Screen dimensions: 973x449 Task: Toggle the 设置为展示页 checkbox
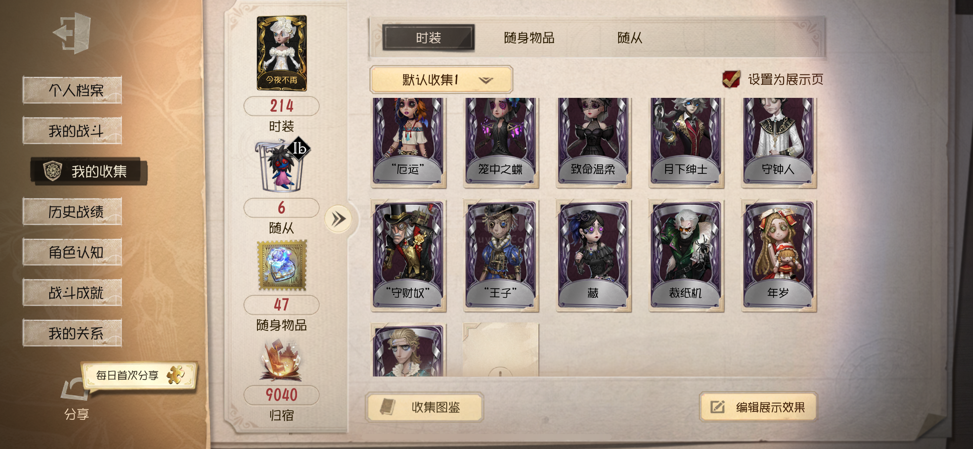(x=731, y=79)
